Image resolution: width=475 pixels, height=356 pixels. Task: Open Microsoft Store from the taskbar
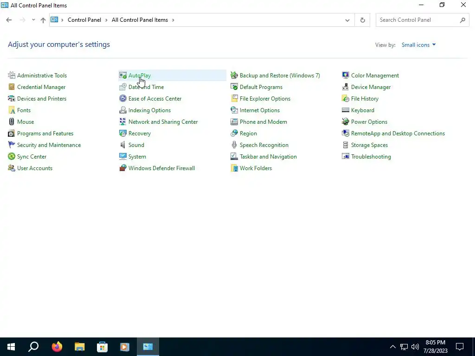[102, 347]
